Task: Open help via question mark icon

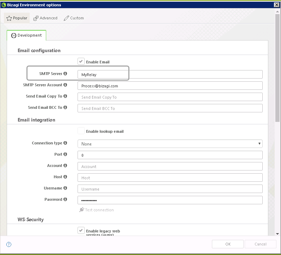Action: 9,244
